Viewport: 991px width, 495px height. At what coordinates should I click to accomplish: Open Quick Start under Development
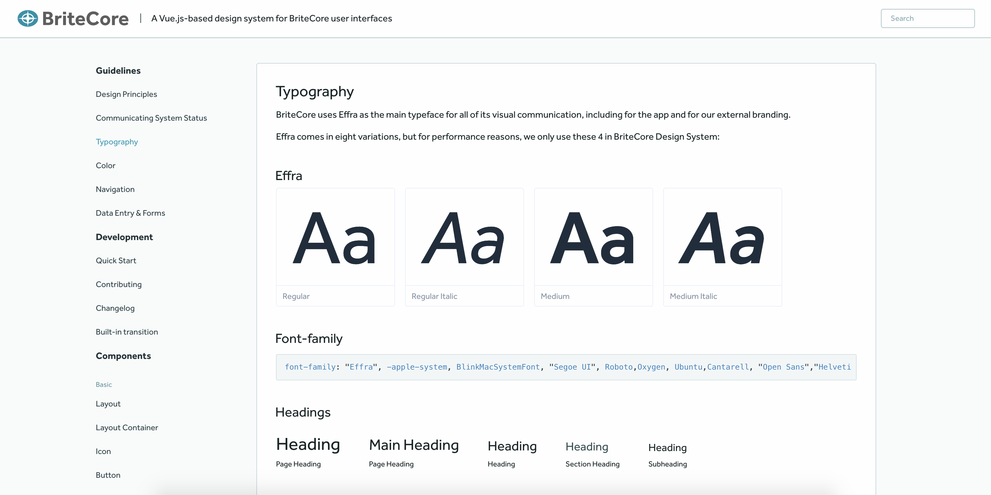click(x=116, y=261)
